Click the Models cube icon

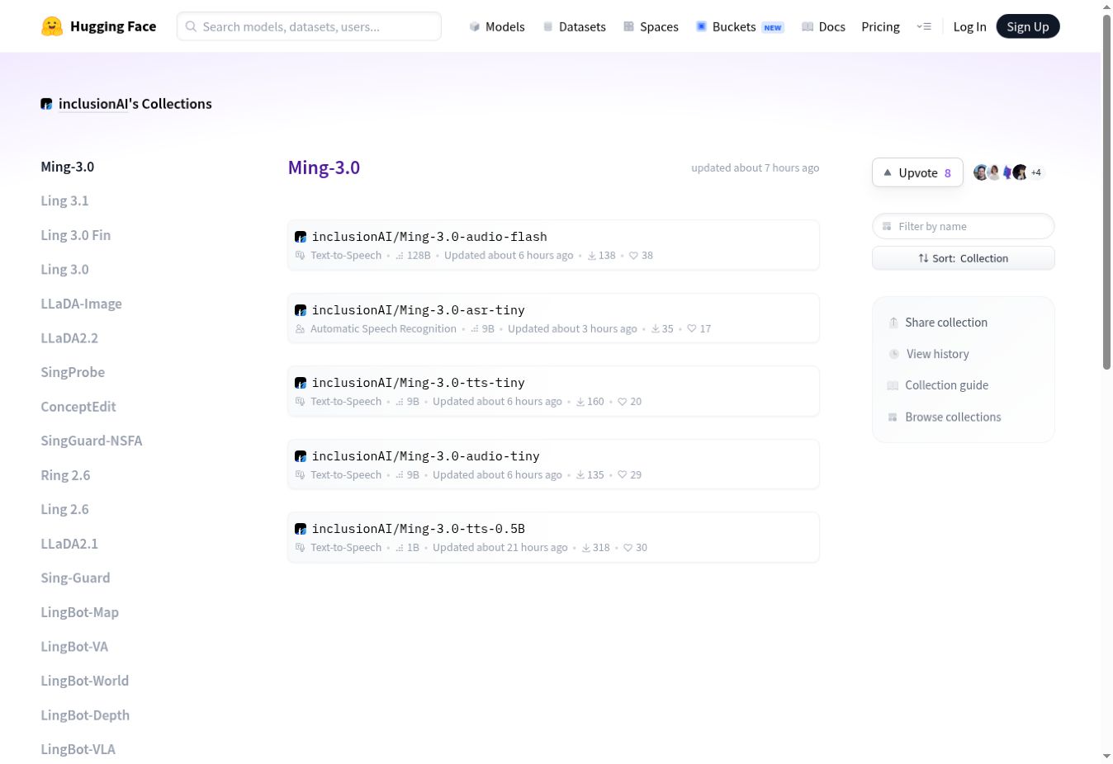[x=475, y=26]
